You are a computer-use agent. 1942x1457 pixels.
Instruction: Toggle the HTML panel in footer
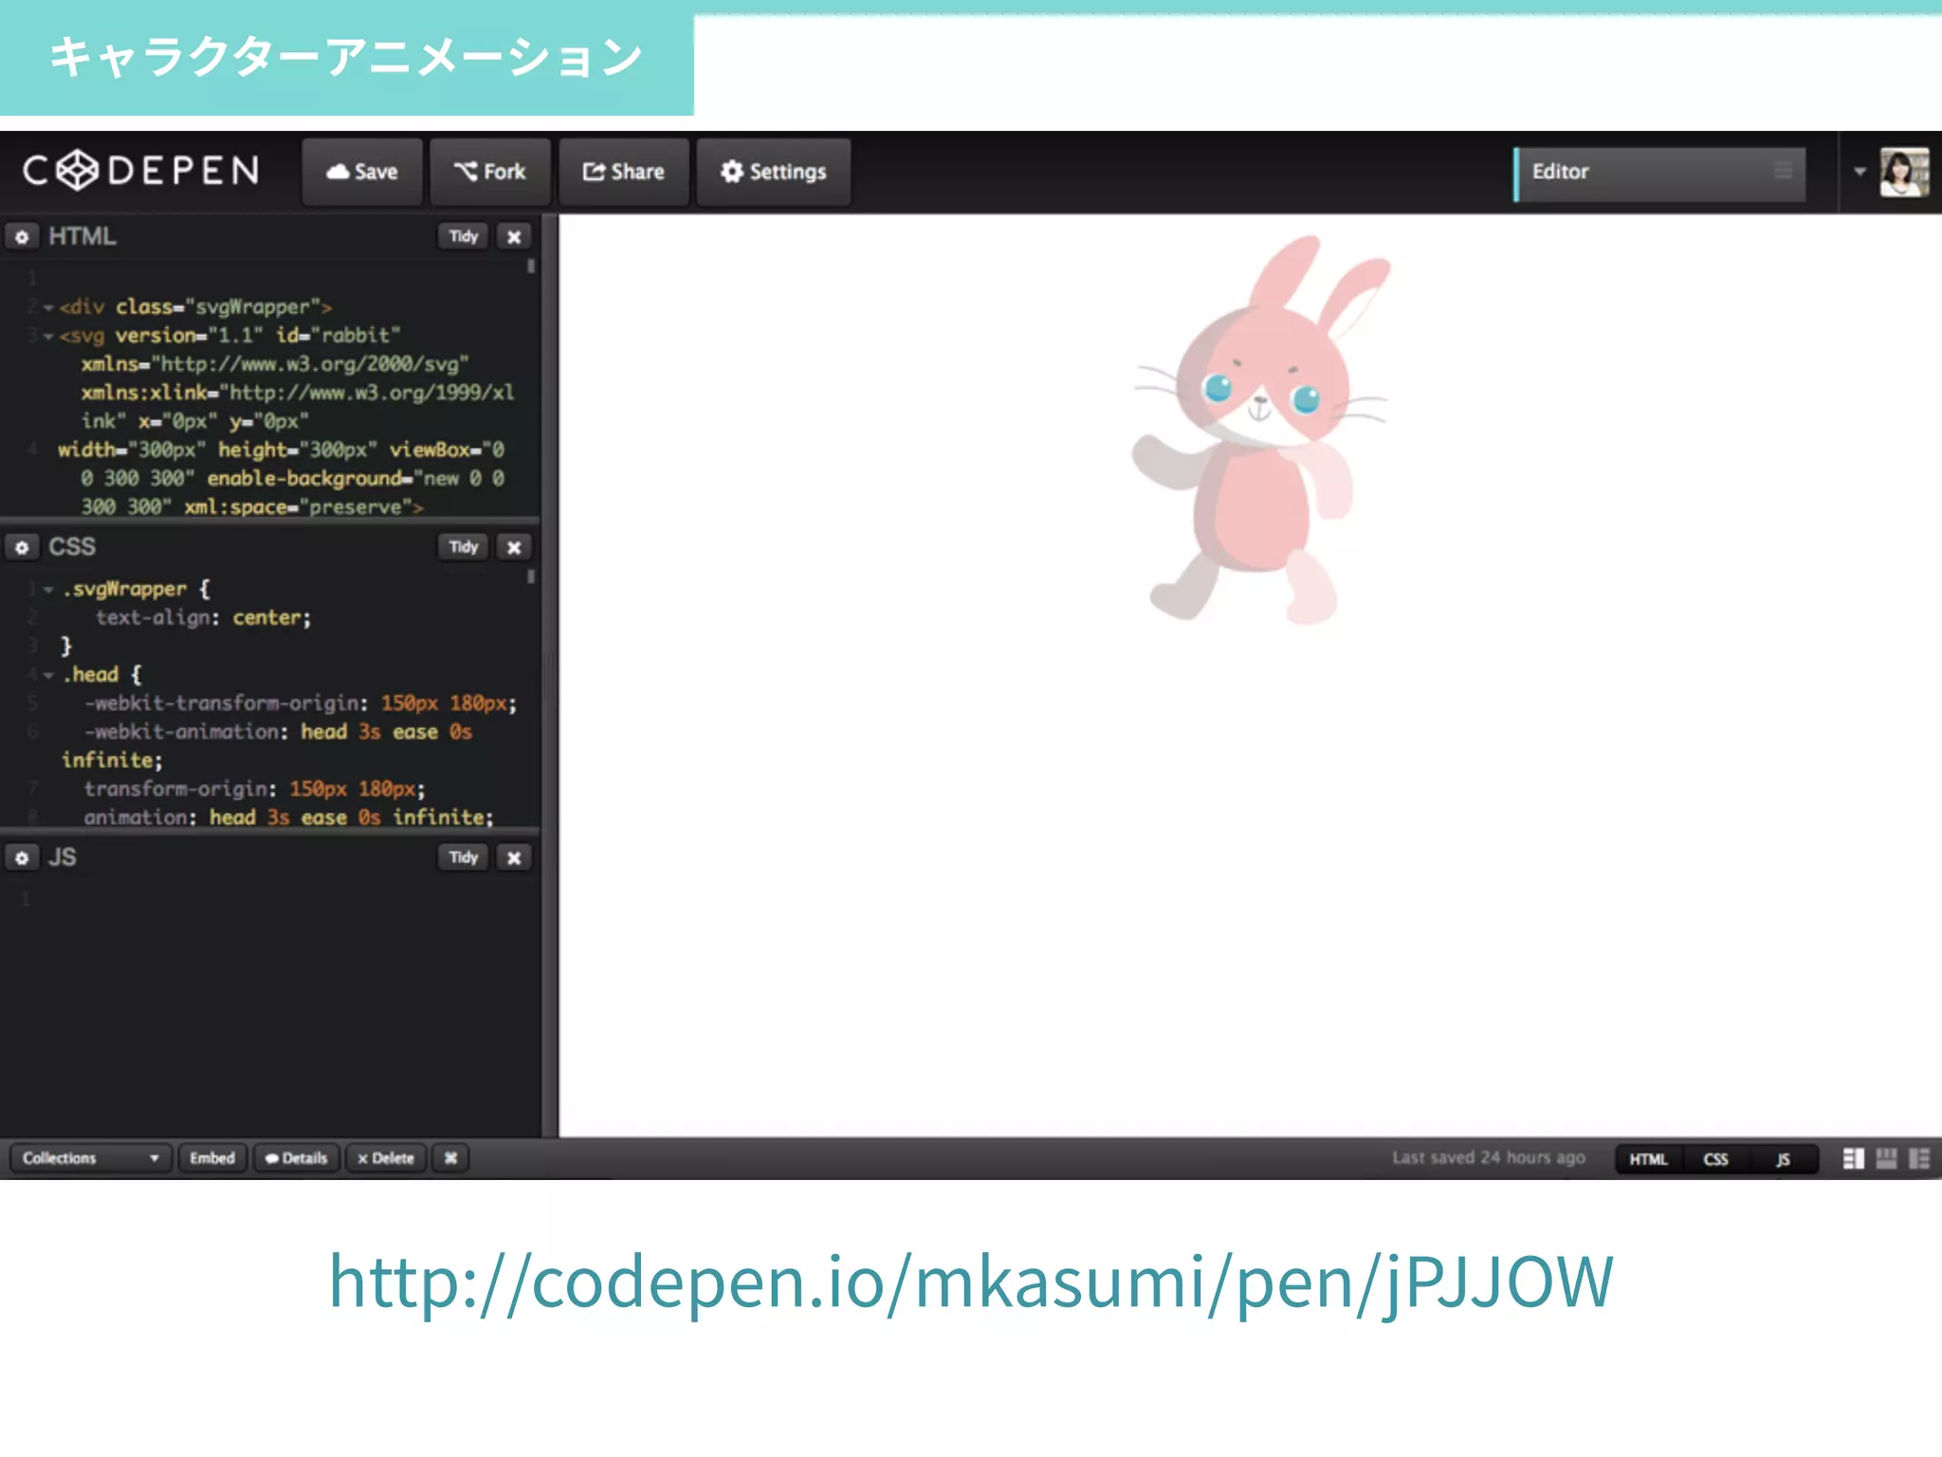tap(1648, 1159)
